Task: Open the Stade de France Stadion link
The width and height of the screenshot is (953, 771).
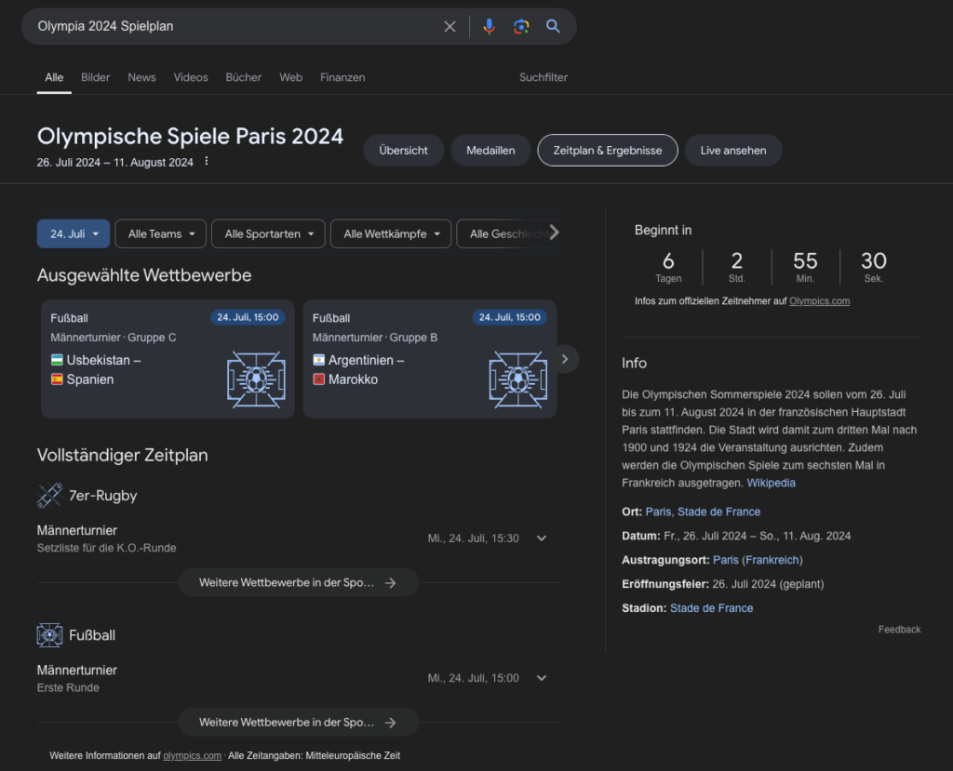Action: point(711,608)
